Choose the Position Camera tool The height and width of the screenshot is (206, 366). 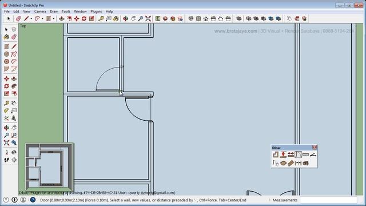click(6, 152)
